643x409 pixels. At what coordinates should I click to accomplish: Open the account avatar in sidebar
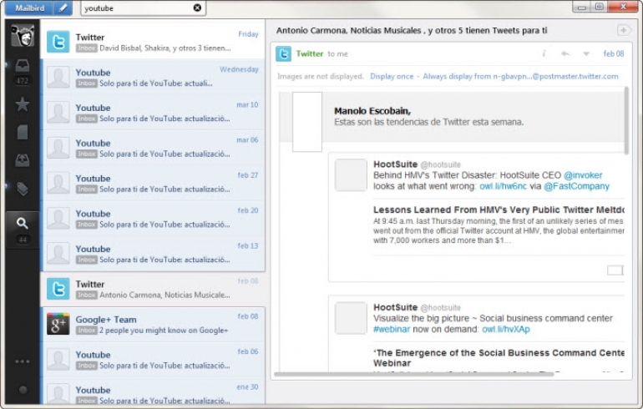point(23,36)
